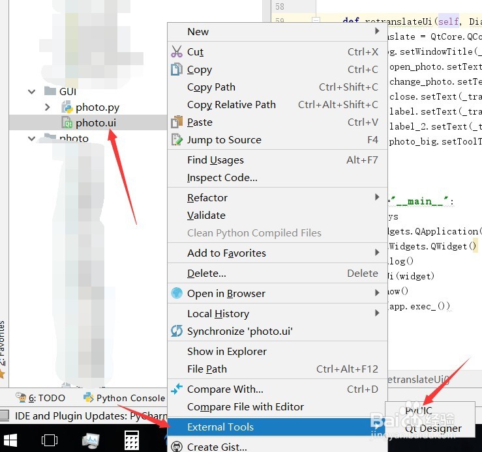Click the Synchronize refresh icon
The image size is (482, 452).
pyautogui.click(x=177, y=331)
